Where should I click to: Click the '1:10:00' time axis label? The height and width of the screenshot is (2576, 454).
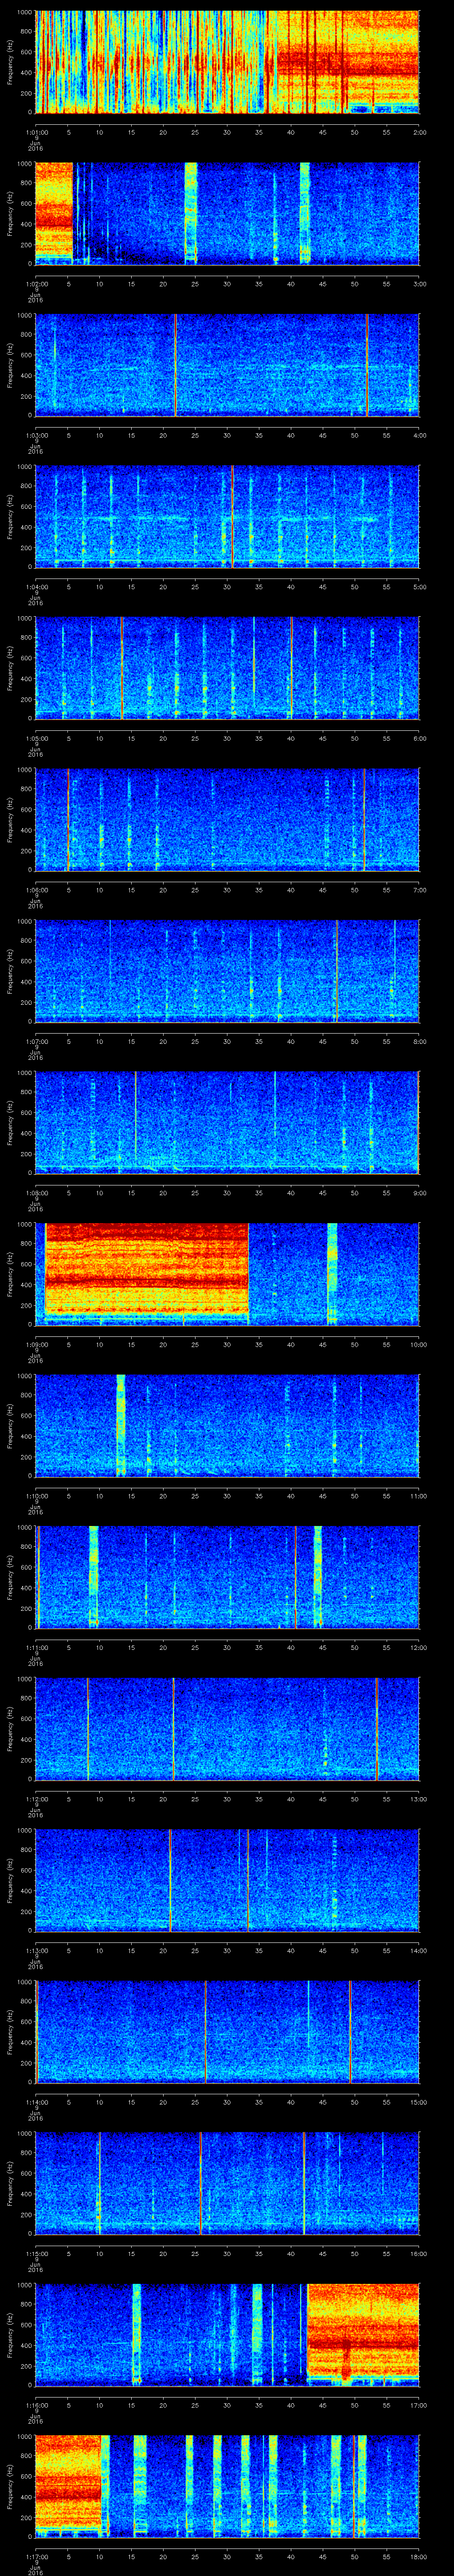pyautogui.click(x=36, y=1495)
